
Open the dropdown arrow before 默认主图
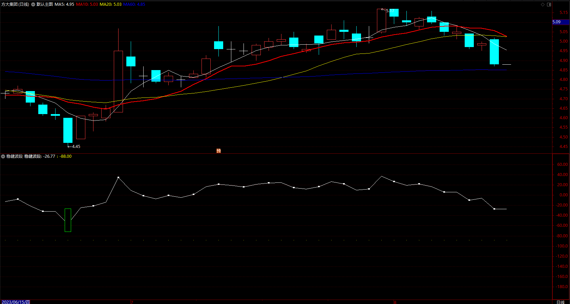click(x=33, y=4)
